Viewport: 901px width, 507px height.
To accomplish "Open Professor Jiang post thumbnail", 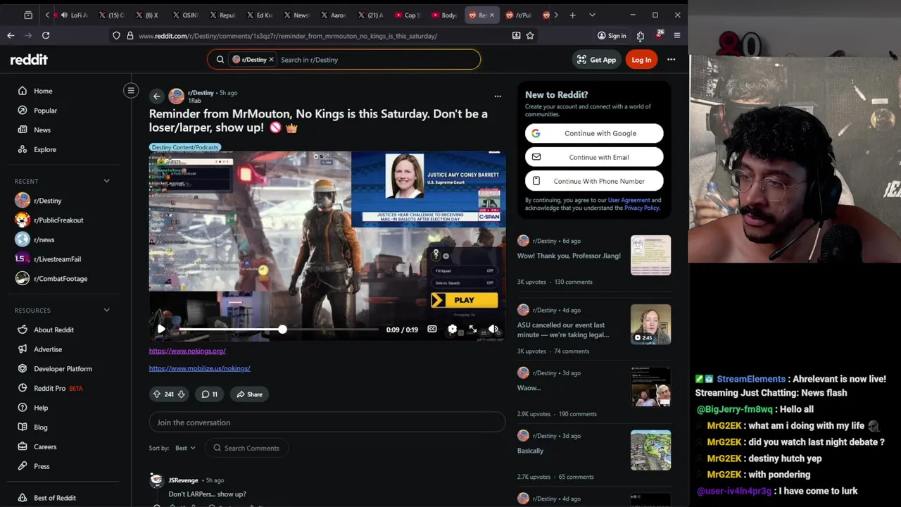I will tap(650, 255).
